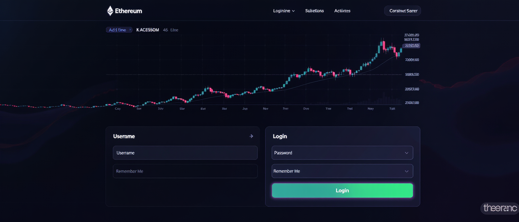Open the Loginine dropdown in navigation bar
Viewport: 519px width, 222px height.
pos(284,11)
